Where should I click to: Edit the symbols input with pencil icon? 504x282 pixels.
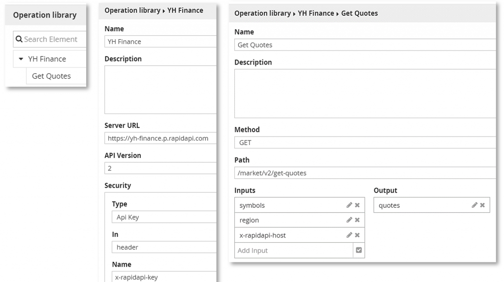[349, 205]
